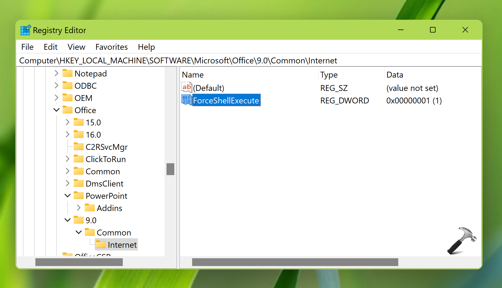This screenshot has width=502, height=288.
Task: Open the File menu
Action: [x=27, y=47]
